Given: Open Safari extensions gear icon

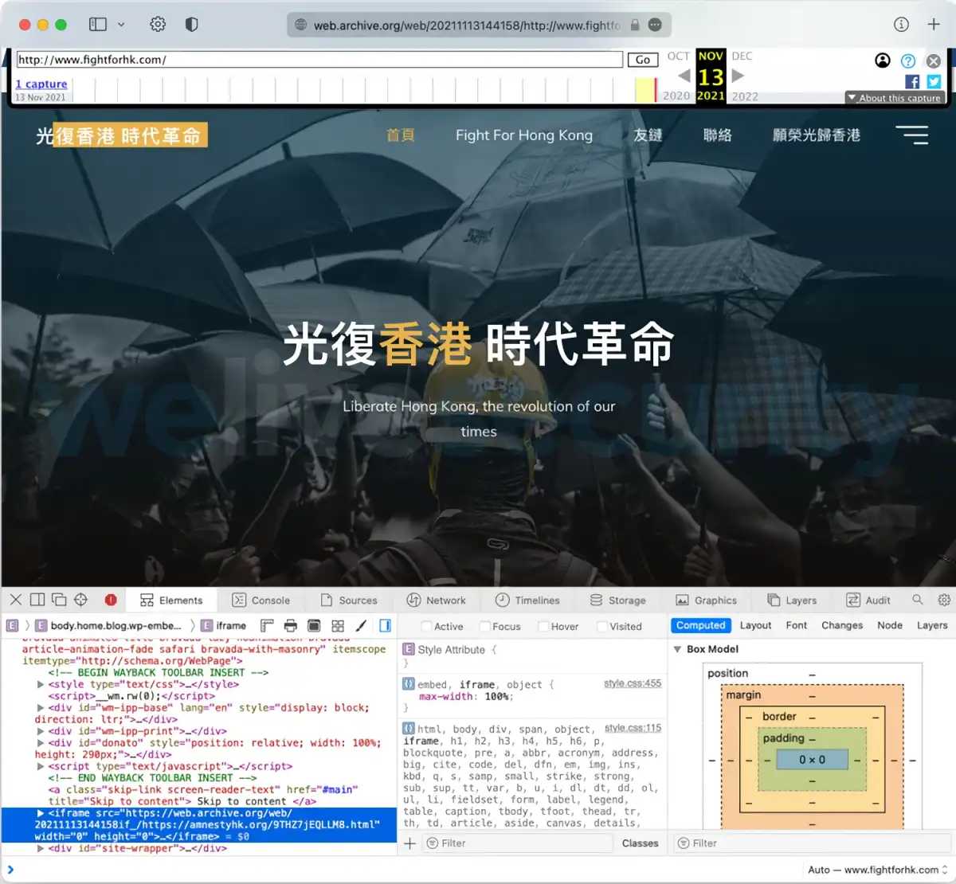Looking at the screenshot, I should 158,25.
